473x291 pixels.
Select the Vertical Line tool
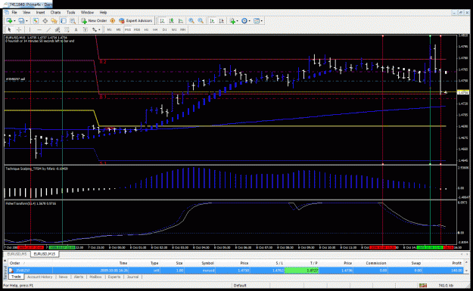click(x=30, y=29)
